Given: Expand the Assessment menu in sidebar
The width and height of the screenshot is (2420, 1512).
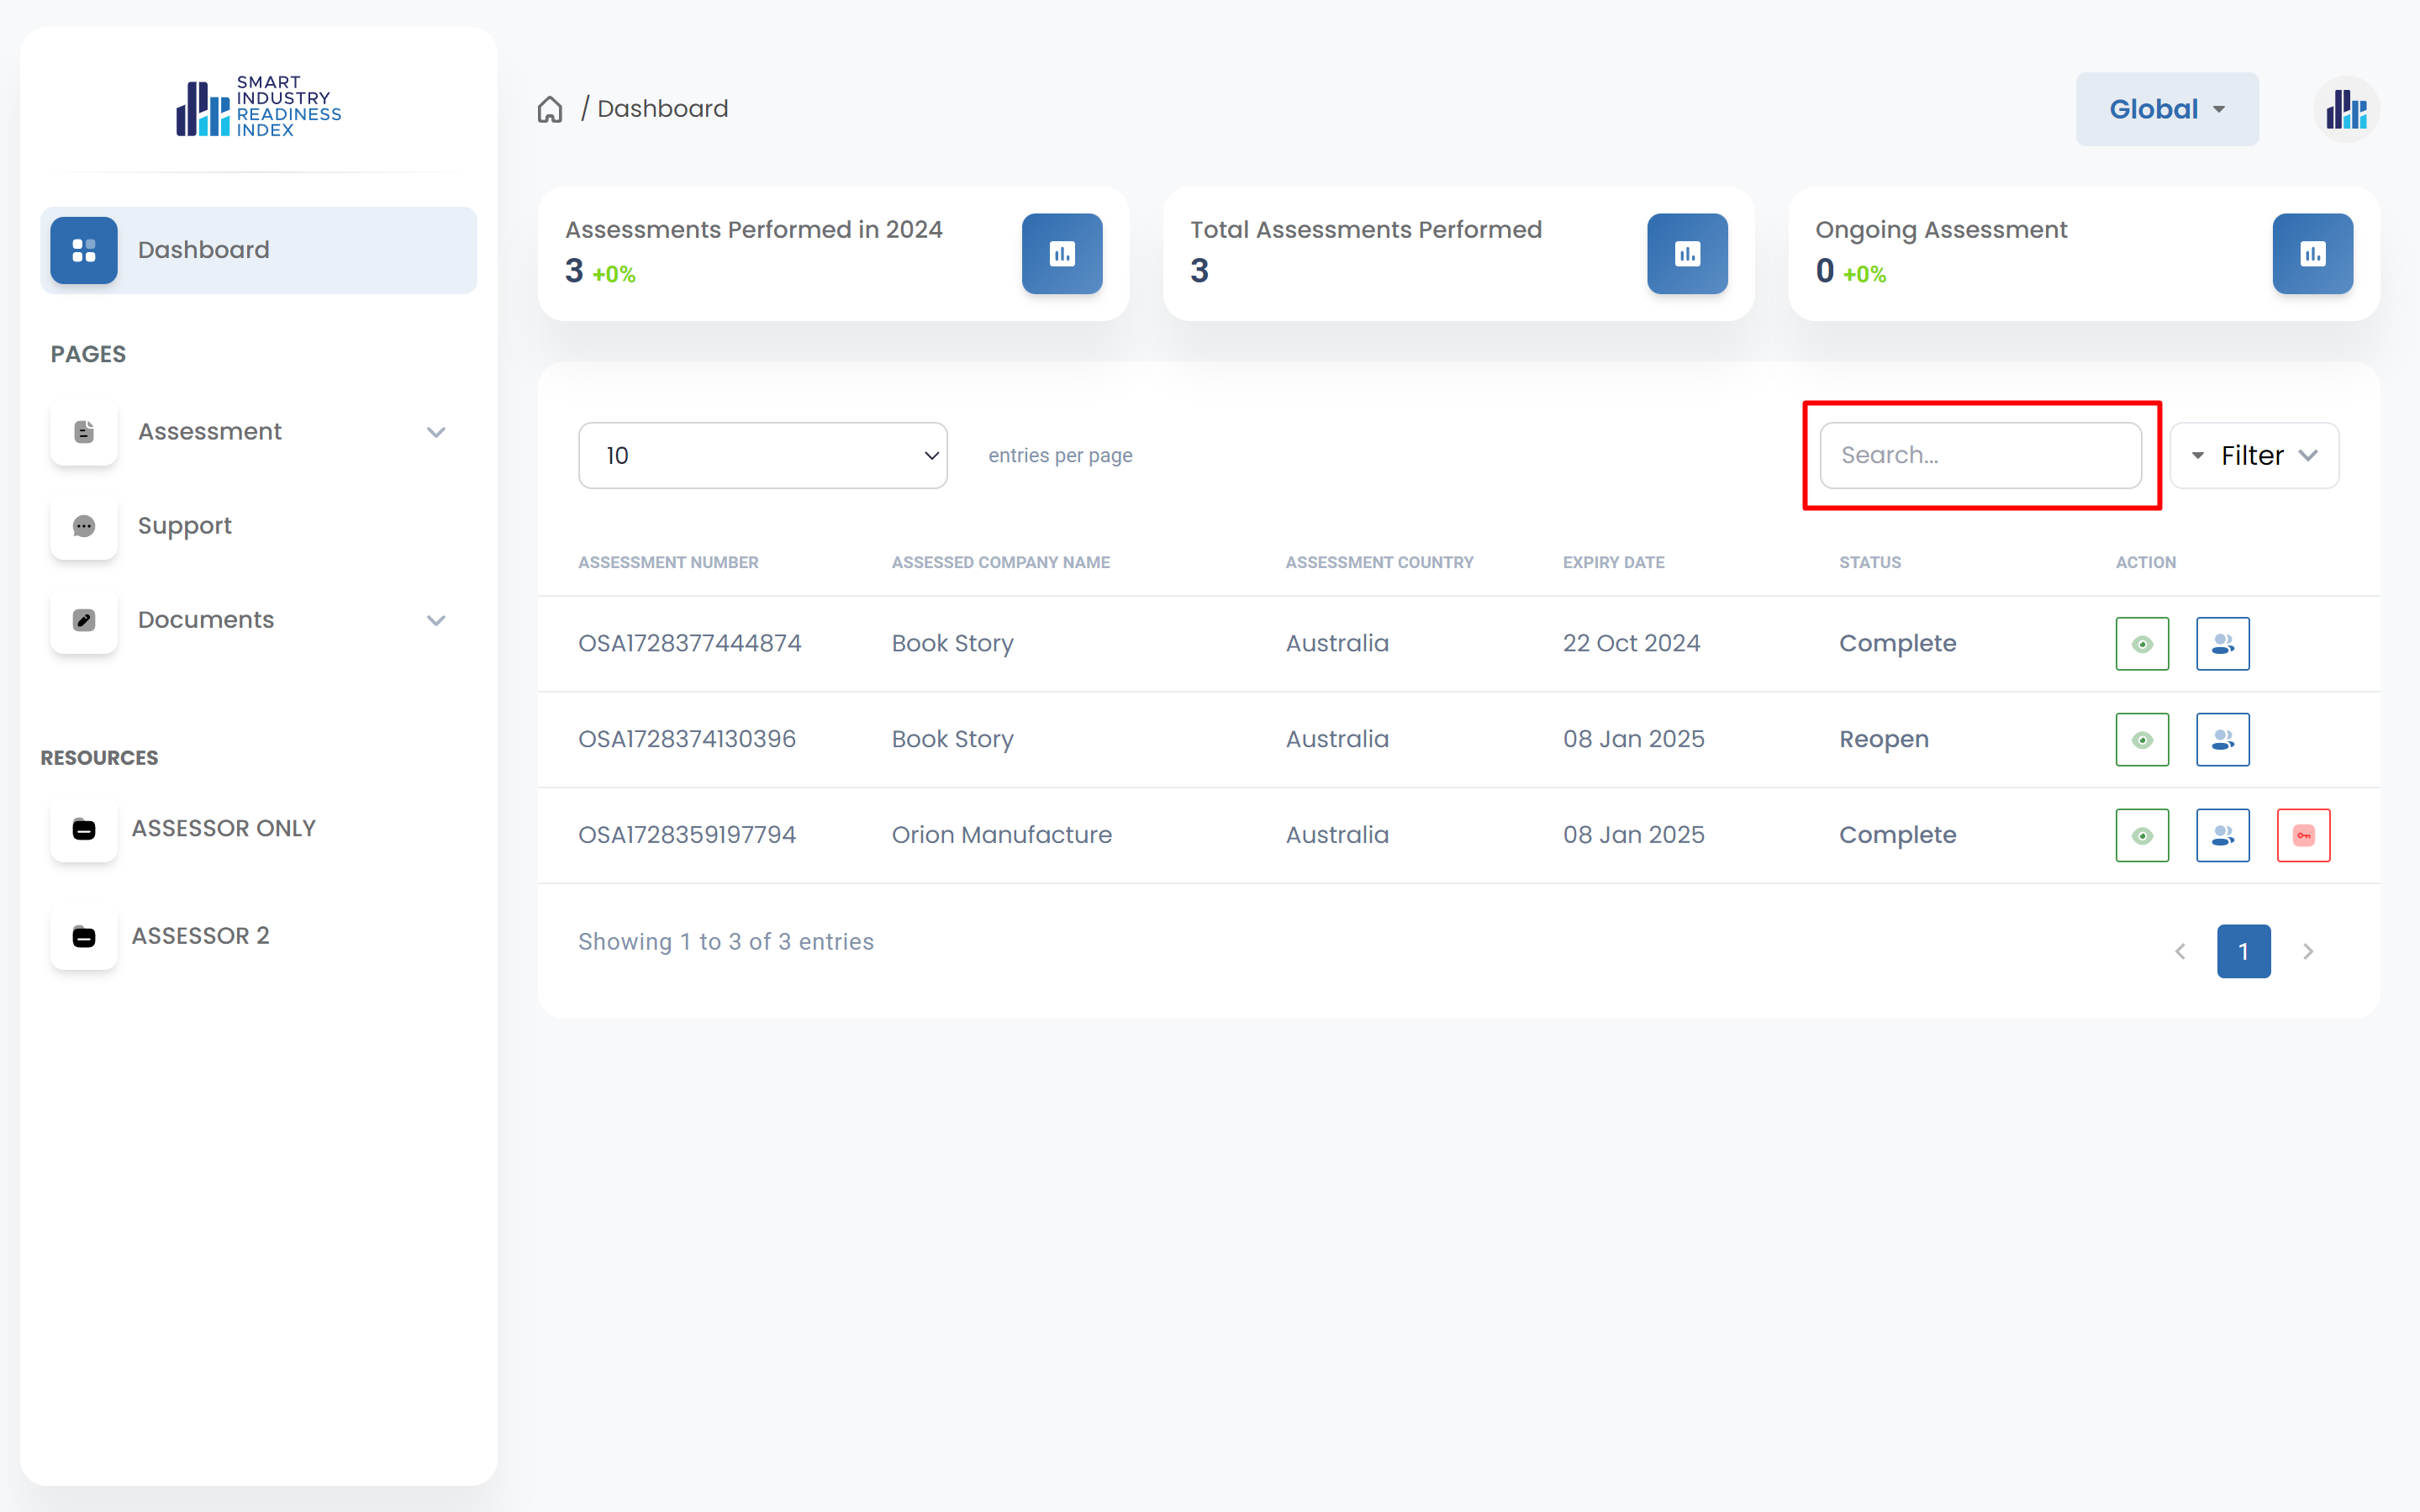Looking at the screenshot, I should click(x=258, y=432).
